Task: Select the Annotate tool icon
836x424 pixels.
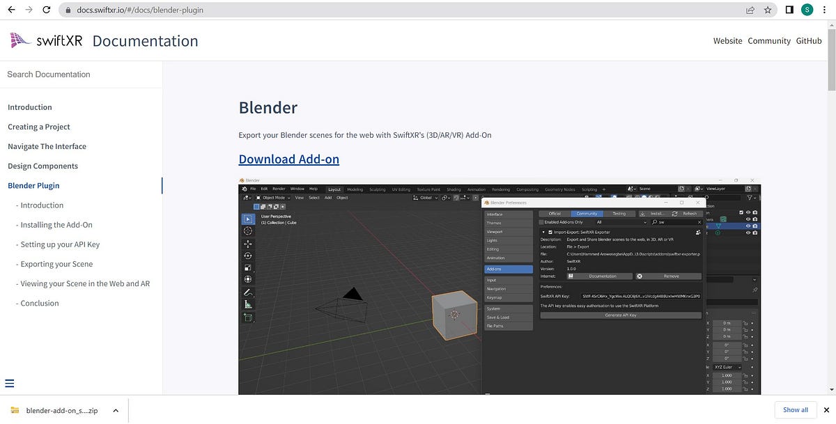Action: (248, 291)
